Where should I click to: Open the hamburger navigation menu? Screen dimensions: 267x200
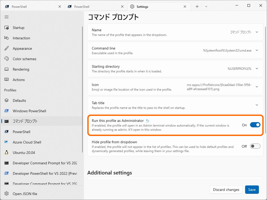(7, 17)
